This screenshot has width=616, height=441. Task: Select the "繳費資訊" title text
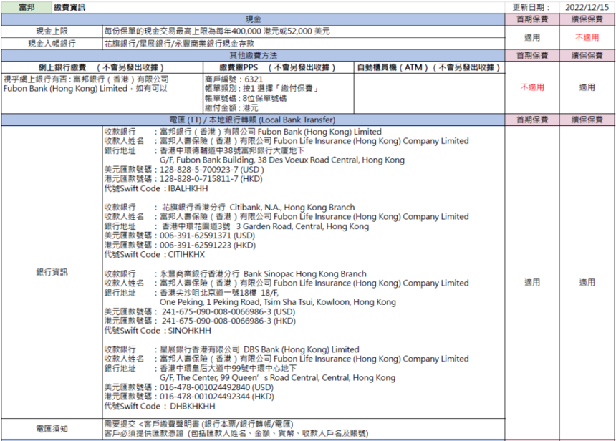[x=69, y=7]
